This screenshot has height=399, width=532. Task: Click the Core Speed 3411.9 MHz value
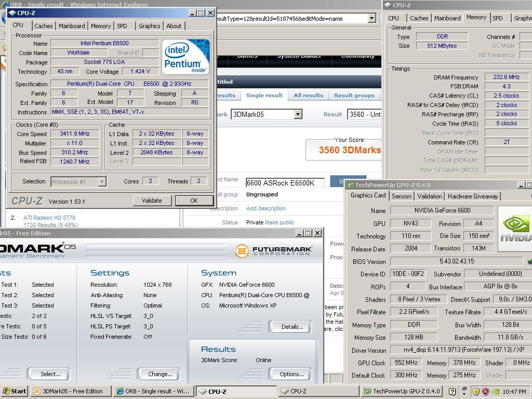click(75, 134)
